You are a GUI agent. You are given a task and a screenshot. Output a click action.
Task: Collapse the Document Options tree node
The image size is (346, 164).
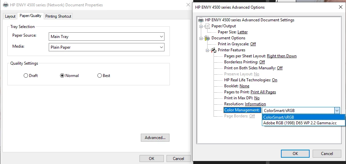tap(201, 38)
